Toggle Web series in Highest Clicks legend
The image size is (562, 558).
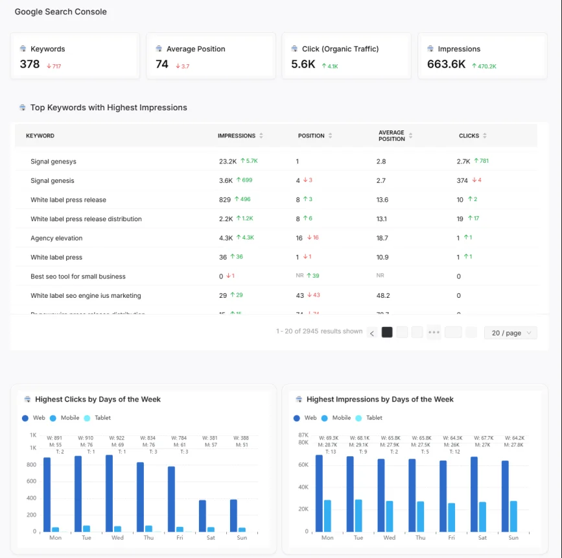click(25, 418)
